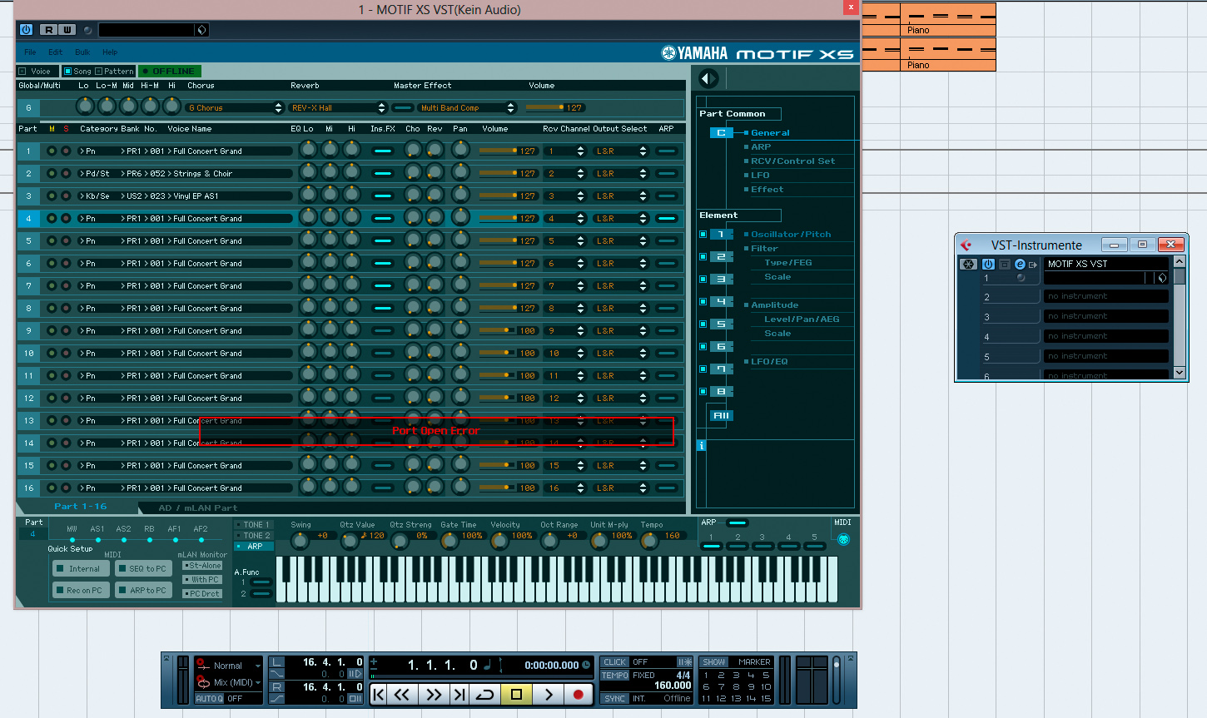Click the Cycle loop button in transport
This screenshot has width=1207, height=718.
tap(484, 694)
